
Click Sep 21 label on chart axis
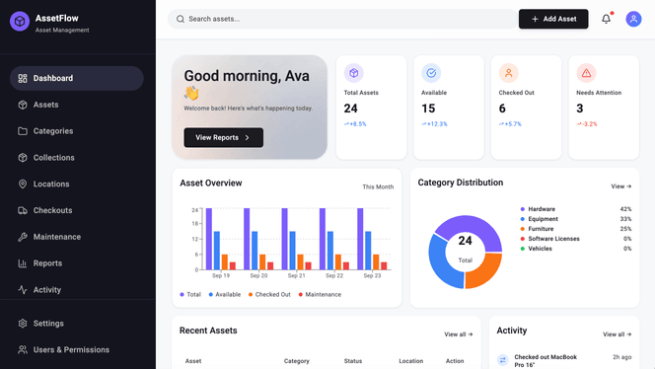click(296, 276)
